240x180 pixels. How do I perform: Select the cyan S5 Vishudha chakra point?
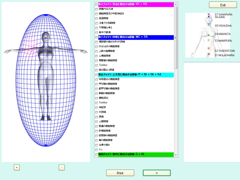pos(208,25)
